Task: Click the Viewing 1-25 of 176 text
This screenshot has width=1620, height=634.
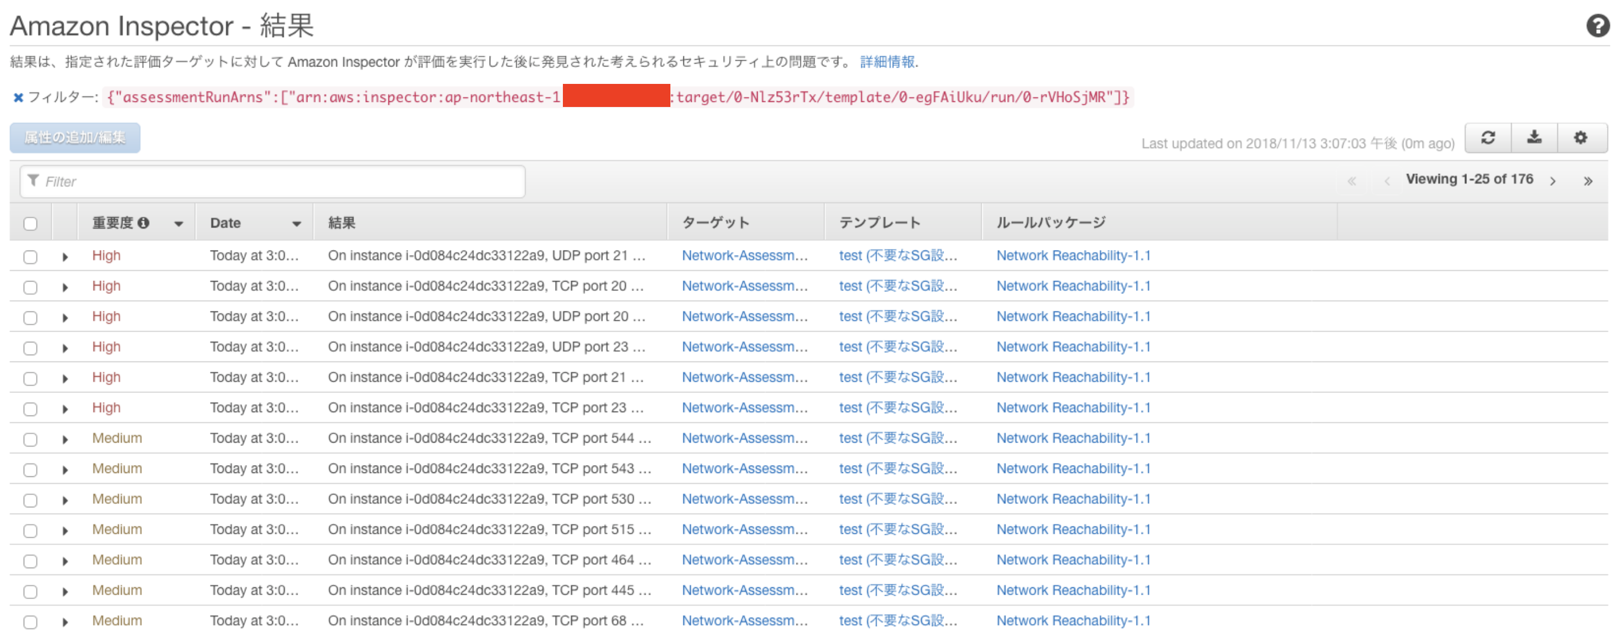Action: click(x=1470, y=179)
